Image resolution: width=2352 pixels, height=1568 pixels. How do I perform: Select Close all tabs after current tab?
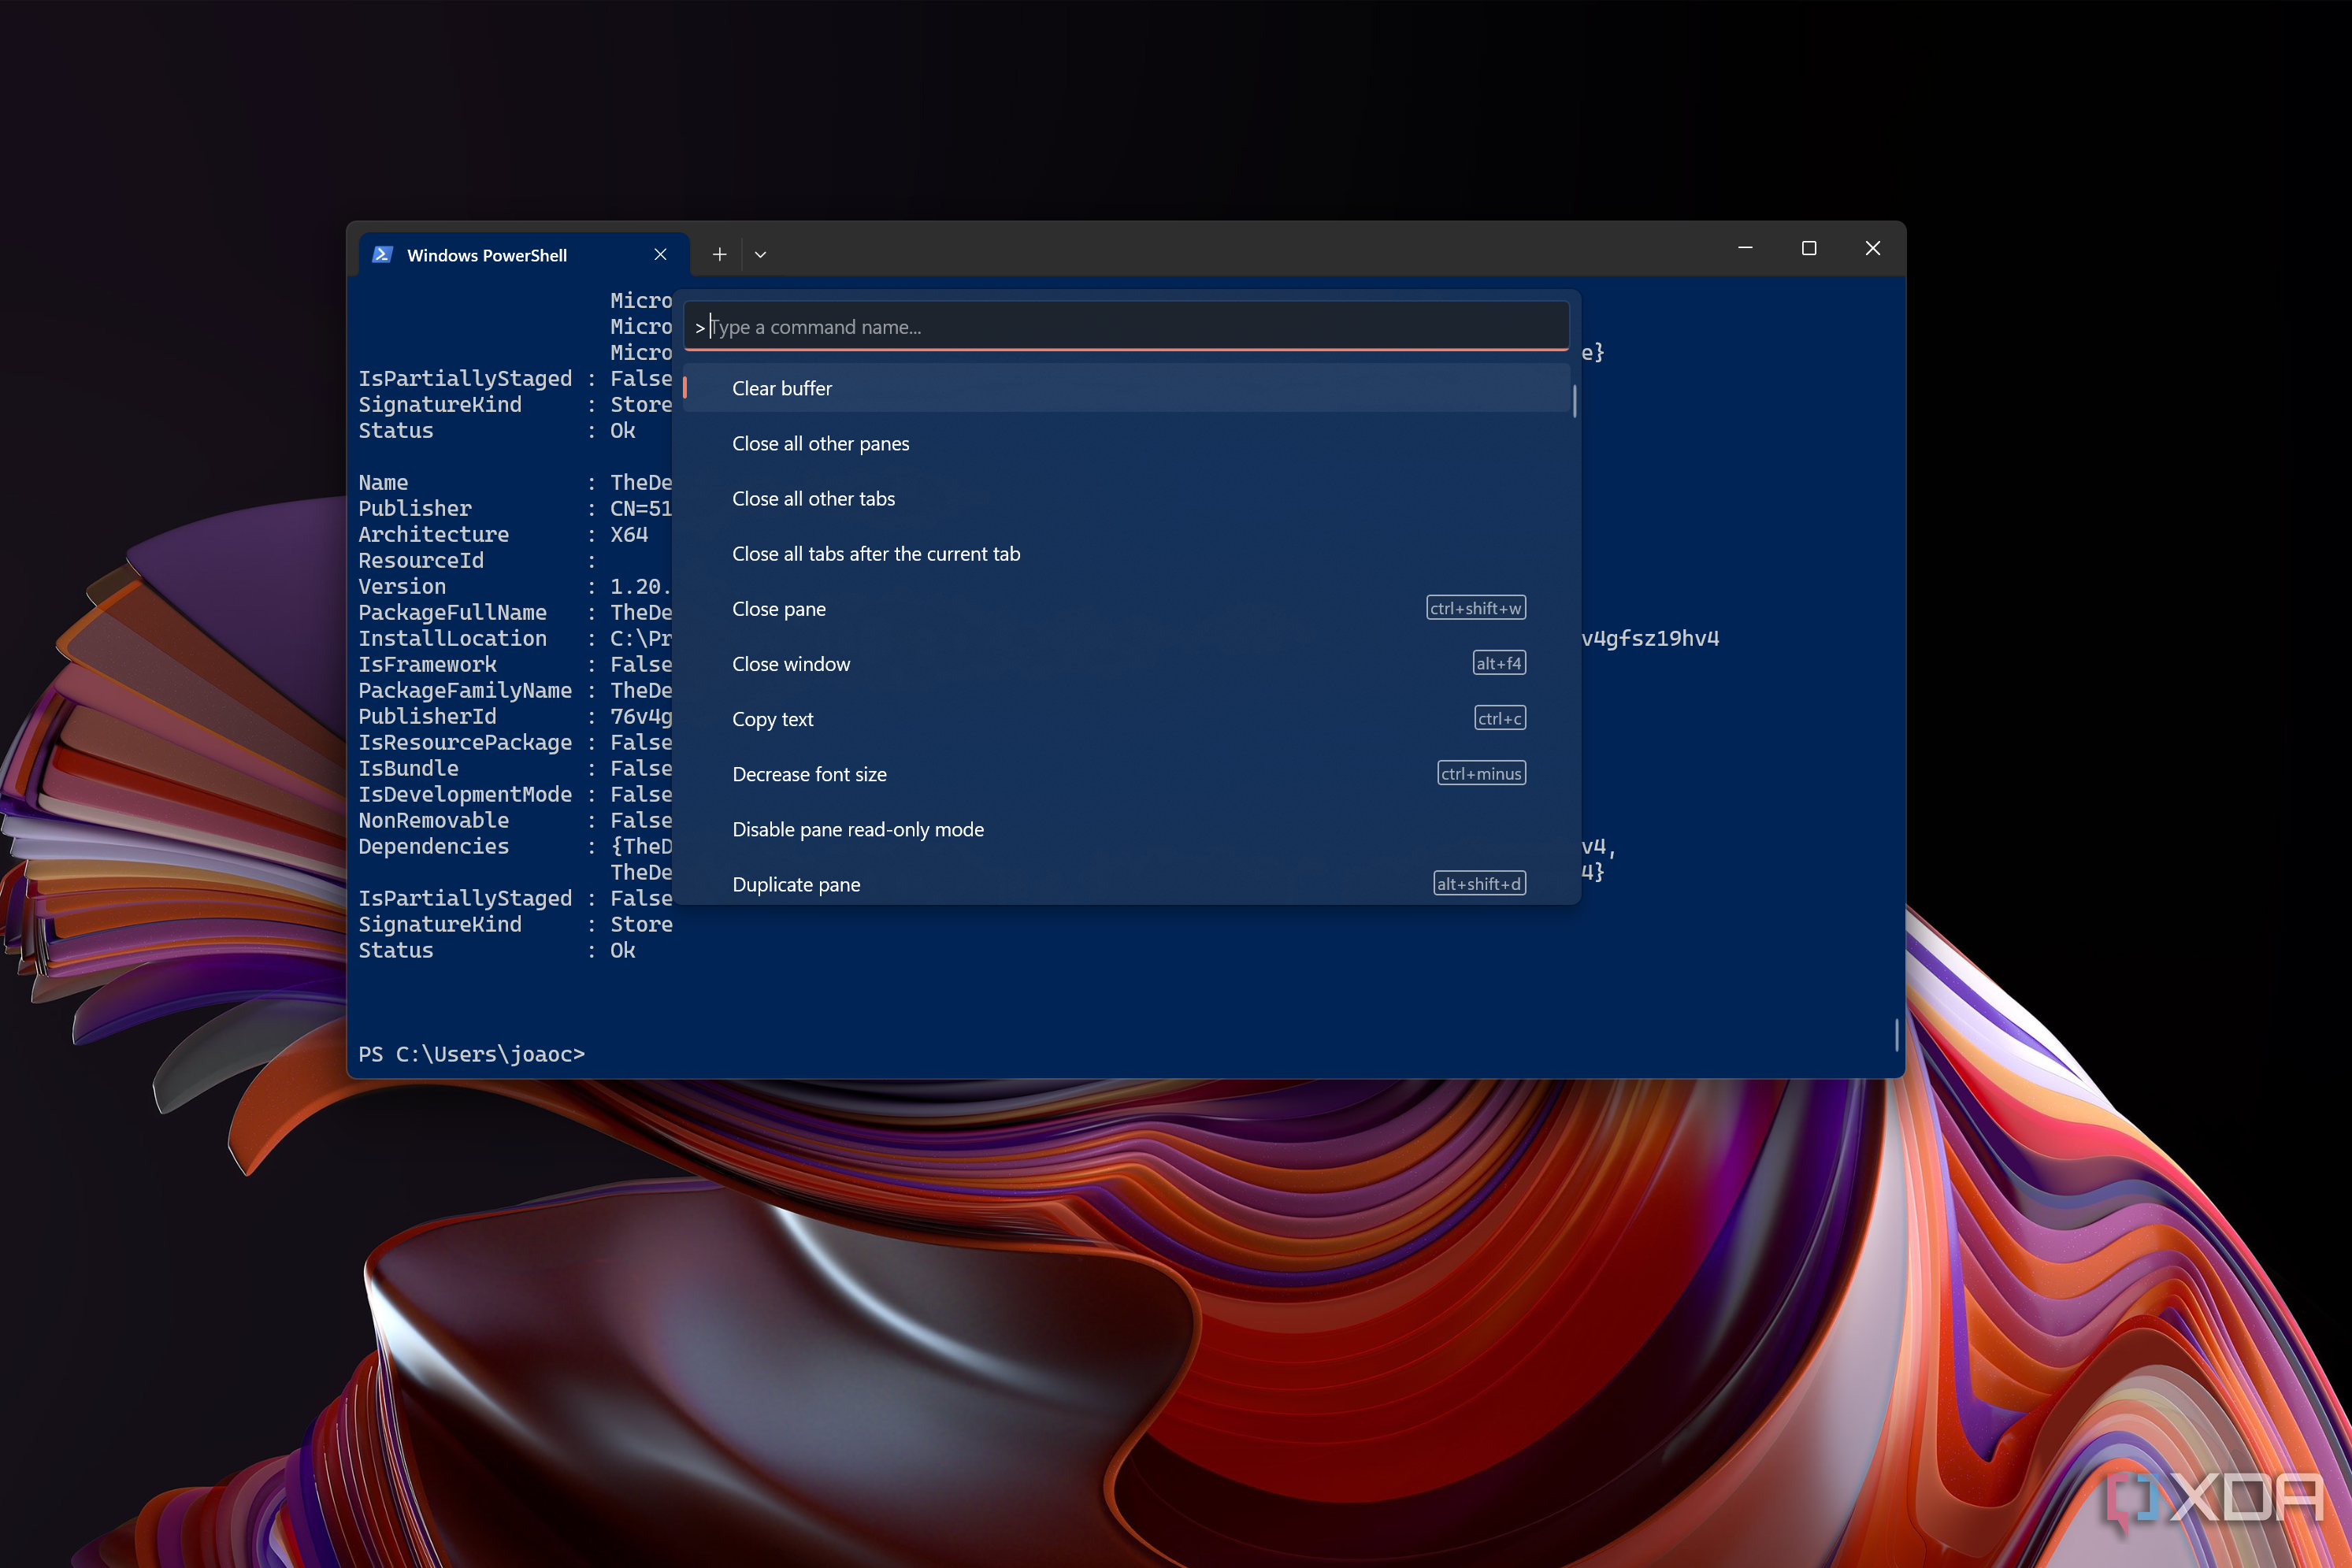coord(876,553)
